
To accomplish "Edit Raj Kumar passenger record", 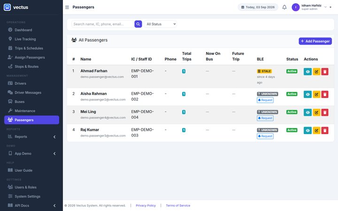I will click(316, 130).
